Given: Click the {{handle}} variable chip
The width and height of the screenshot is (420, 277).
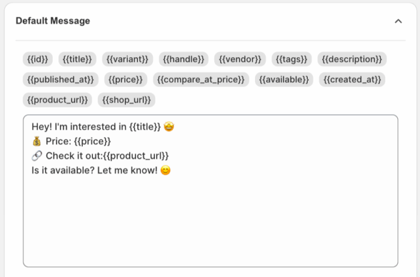Looking at the screenshot, I should (184, 59).
